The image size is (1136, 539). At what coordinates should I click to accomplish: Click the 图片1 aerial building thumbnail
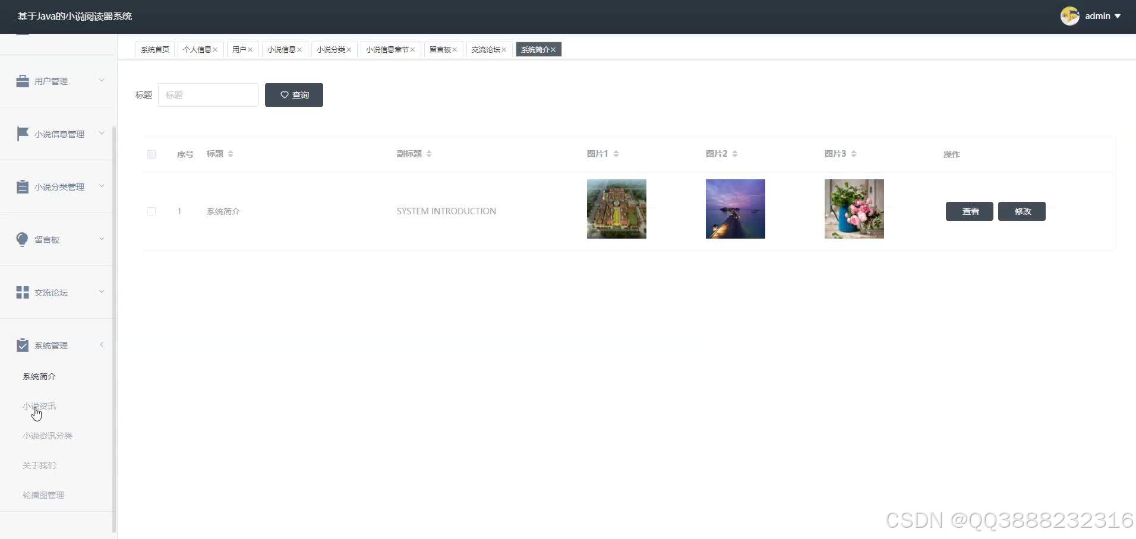pos(617,209)
